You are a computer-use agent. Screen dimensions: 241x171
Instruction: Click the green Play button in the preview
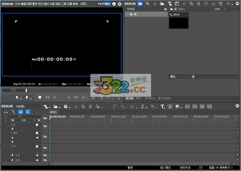(61, 97)
